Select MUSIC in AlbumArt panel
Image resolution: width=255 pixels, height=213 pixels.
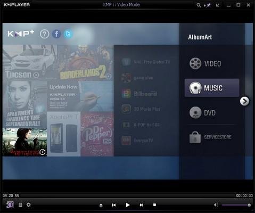(212, 88)
